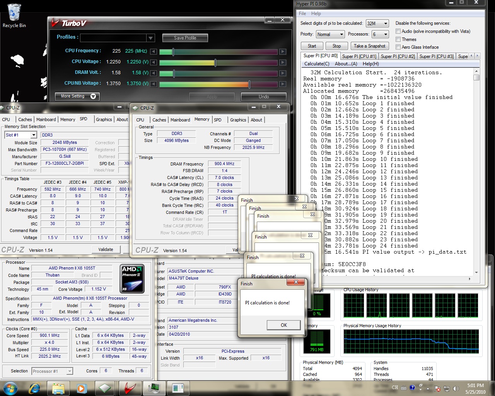This screenshot has height=396, width=495.
Task: Click Start button in Hyper PI
Action: pos(312,46)
